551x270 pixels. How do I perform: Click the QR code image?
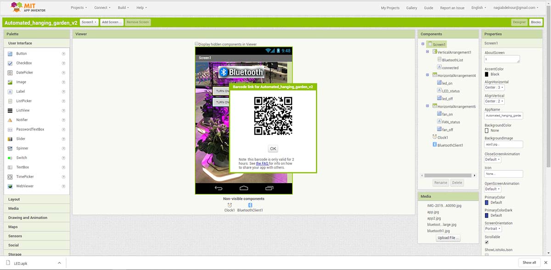click(273, 117)
